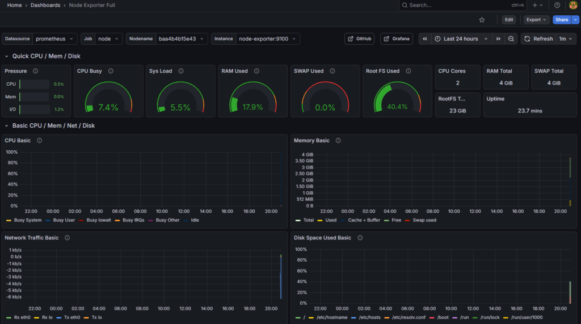Go to Dashboards in the breadcrumb
The image size is (581, 324).
click(x=45, y=5)
